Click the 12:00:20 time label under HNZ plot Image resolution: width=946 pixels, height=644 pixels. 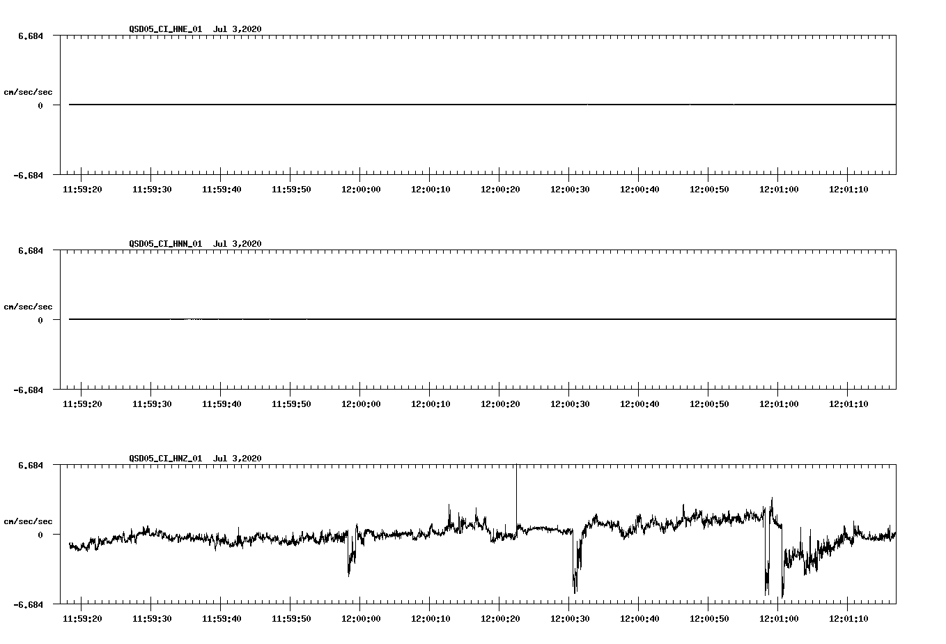500,618
